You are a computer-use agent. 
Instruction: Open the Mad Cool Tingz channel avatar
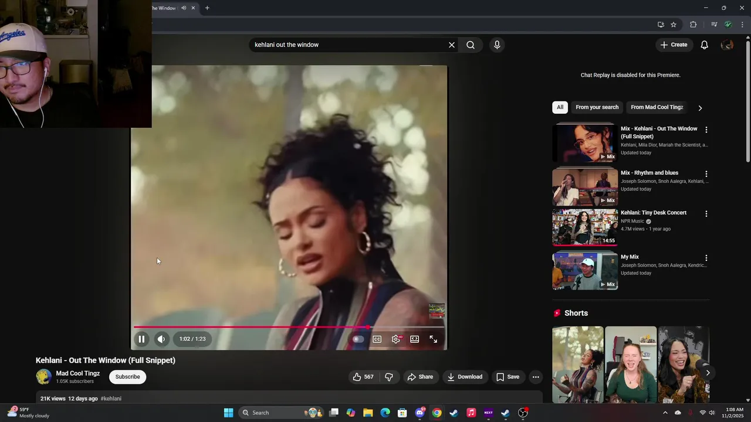point(43,377)
